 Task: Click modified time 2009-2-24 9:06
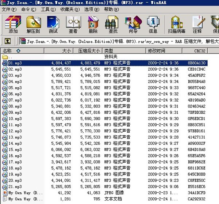163,187
